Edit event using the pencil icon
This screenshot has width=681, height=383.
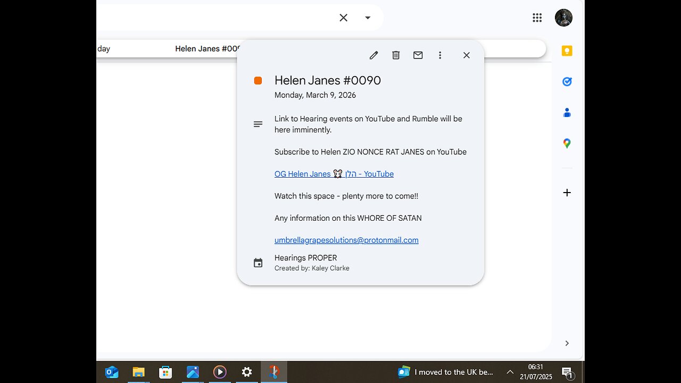pyautogui.click(x=373, y=55)
